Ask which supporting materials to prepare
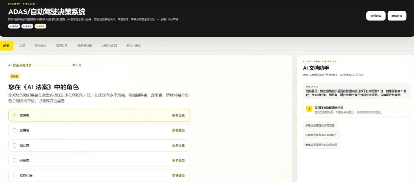Screen dimensions: 414x182 click(321, 135)
